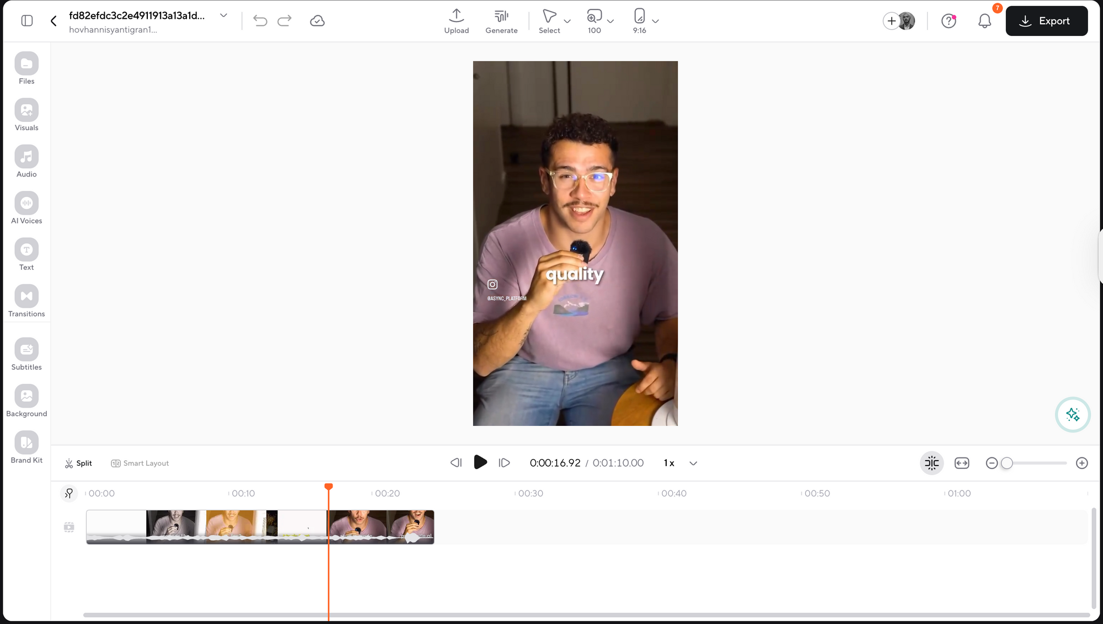The height and width of the screenshot is (624, 1103).
Task: Open playback speed dropdown
Action: tap(693, 463)
